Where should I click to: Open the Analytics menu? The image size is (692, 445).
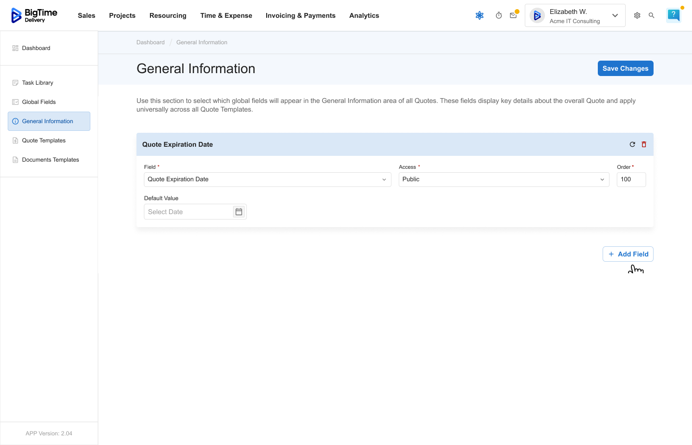364,15
